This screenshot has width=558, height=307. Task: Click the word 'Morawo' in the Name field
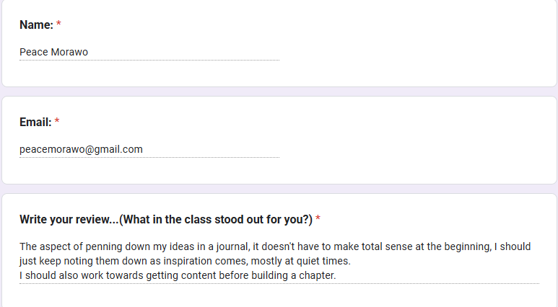[x=69, y=52]
